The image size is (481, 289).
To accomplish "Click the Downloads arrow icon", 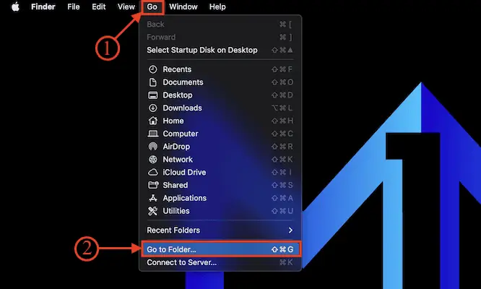I will click(152, 108).
